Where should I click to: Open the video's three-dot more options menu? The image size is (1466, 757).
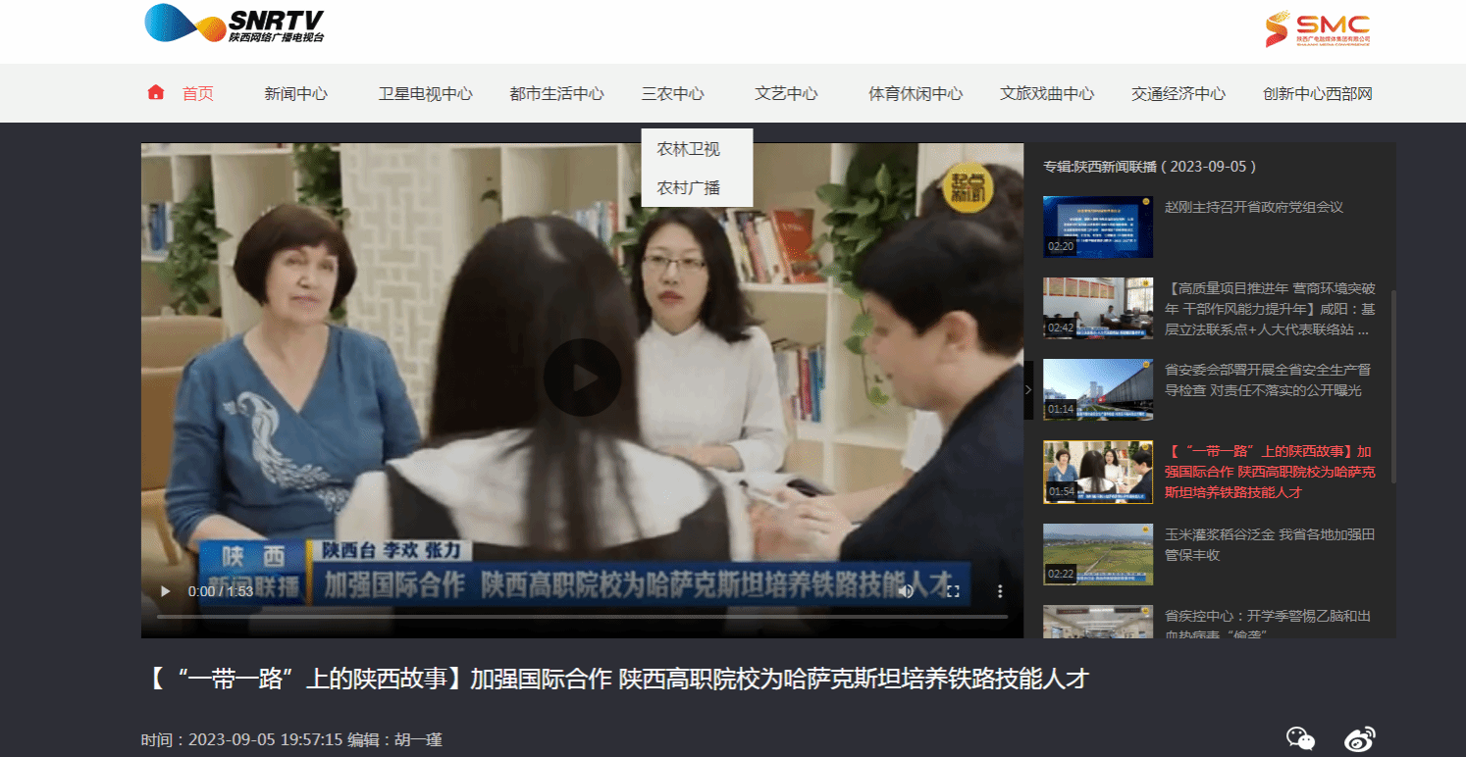click(x=1000, y=591)
